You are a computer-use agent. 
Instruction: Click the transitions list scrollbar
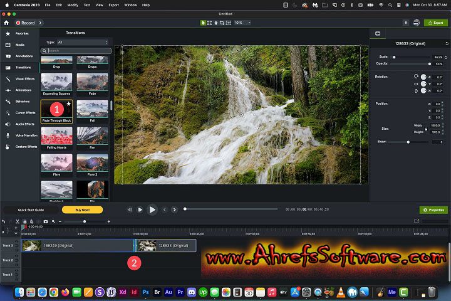click(111, 105)
